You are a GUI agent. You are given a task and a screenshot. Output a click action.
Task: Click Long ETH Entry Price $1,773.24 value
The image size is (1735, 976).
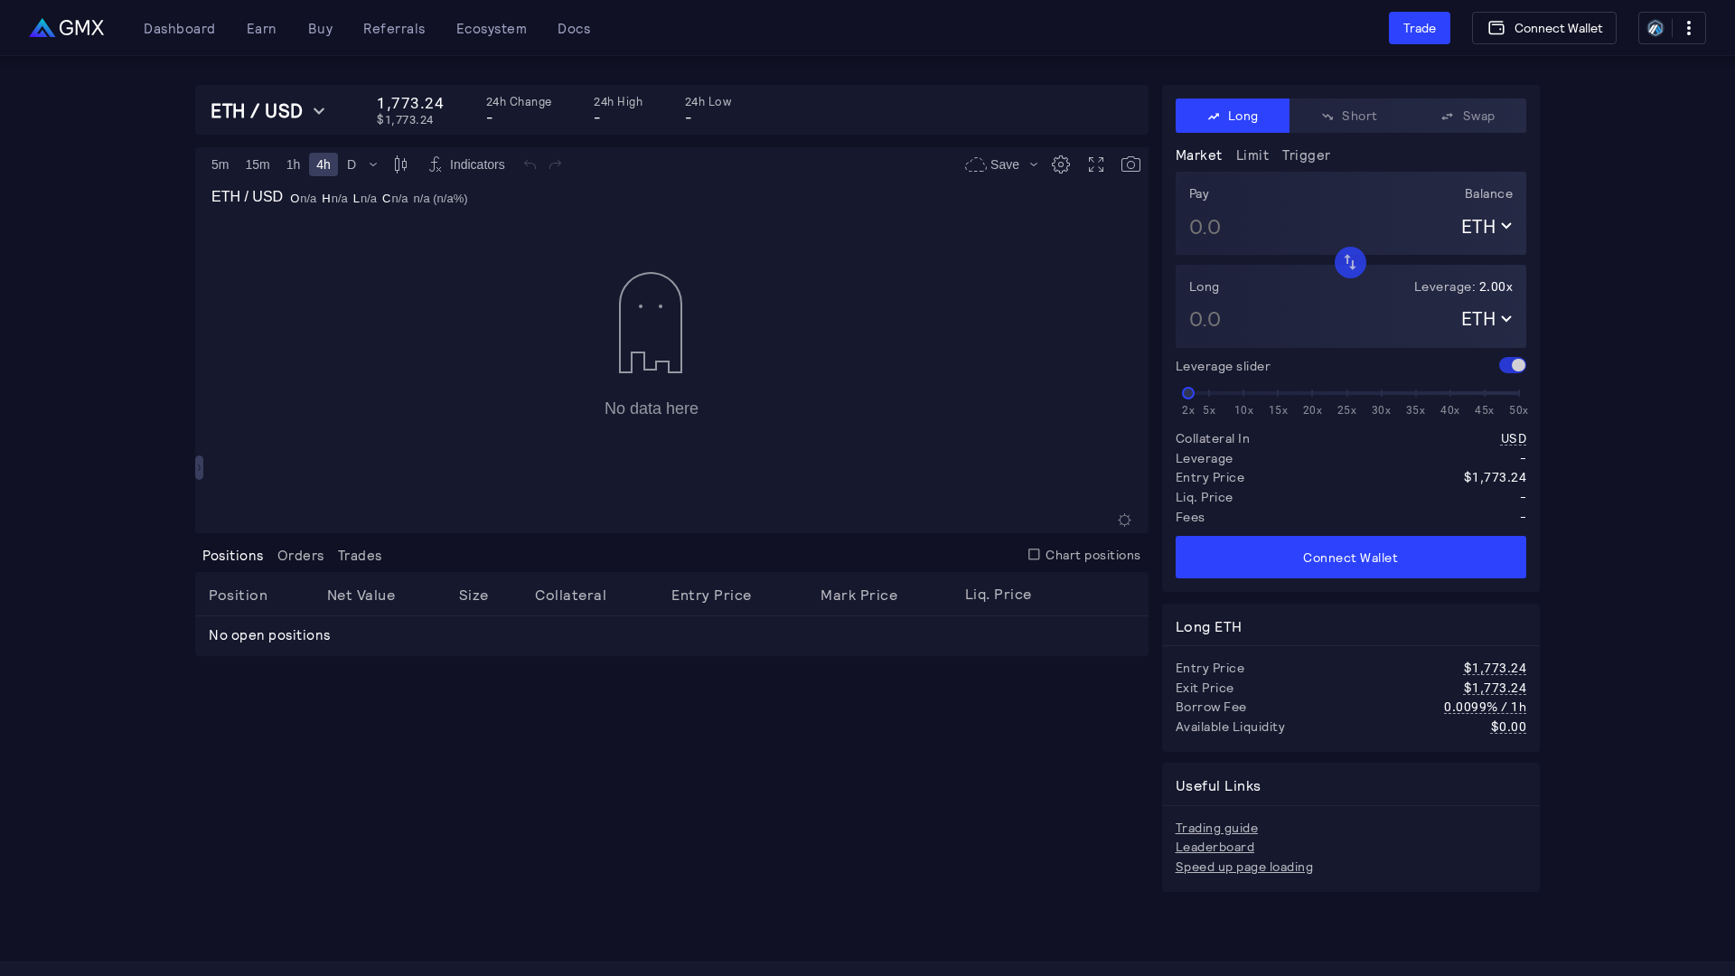[x=1495, y=668]
